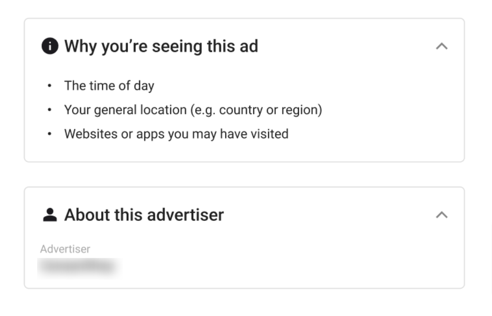Click the "About this advertiser" heading text
492x316 pixels.
pyautogui.click(x=144, y=215)
